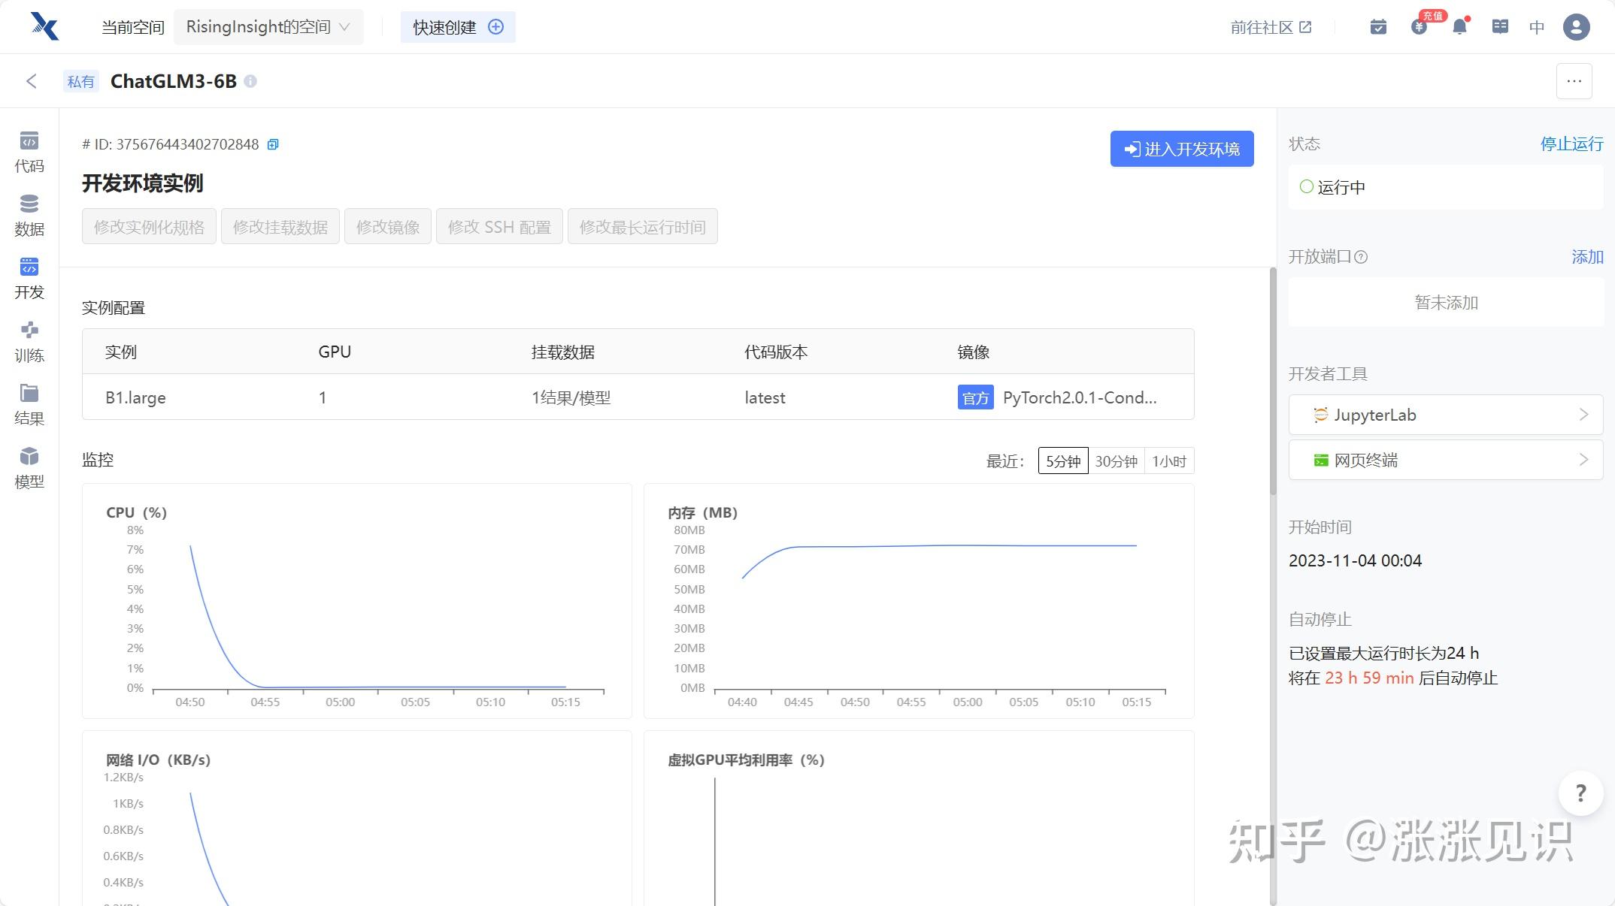Viewport: 1615px width, 906px height.
Task: Click 修改实例化规格 button
Action: (x=149, y=226)
